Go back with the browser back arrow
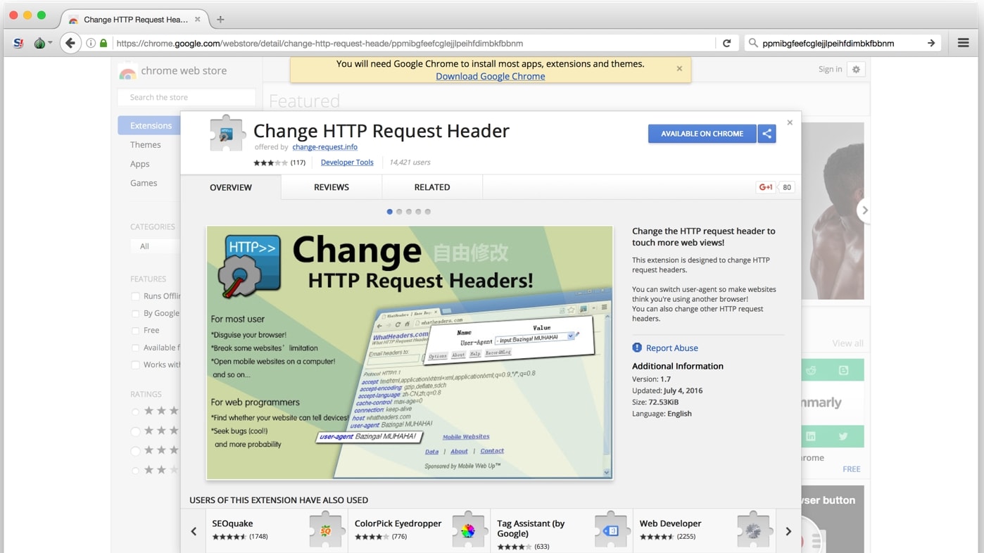The height and width of the screenshot is (553, 984). coord(70,44)
